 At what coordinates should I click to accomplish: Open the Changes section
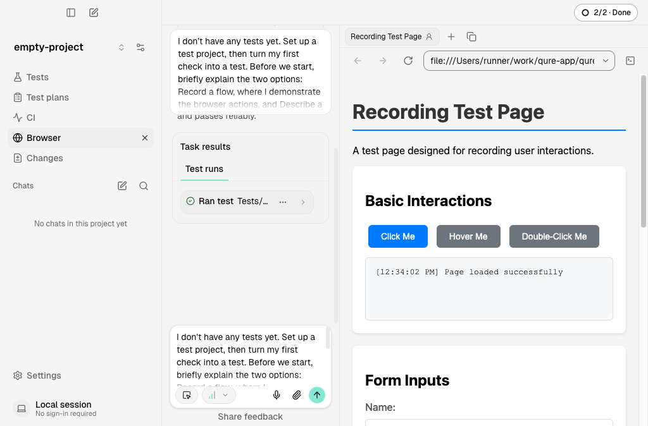(x=80, y=158)
